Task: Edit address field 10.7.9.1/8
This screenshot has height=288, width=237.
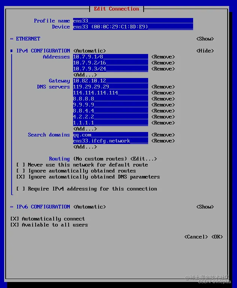Action: pos(111,57)
